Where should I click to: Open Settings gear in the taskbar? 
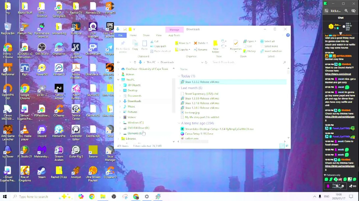[x=147, y=197]
